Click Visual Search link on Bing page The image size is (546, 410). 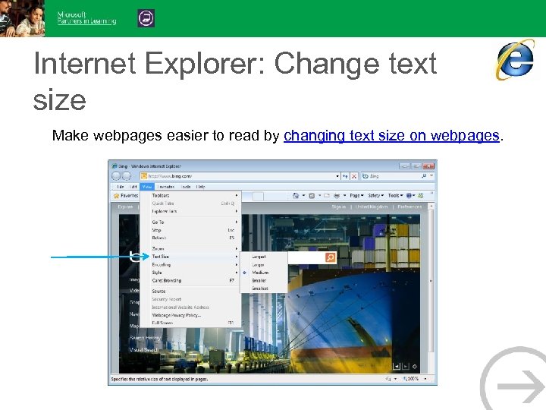coord(144,349)
